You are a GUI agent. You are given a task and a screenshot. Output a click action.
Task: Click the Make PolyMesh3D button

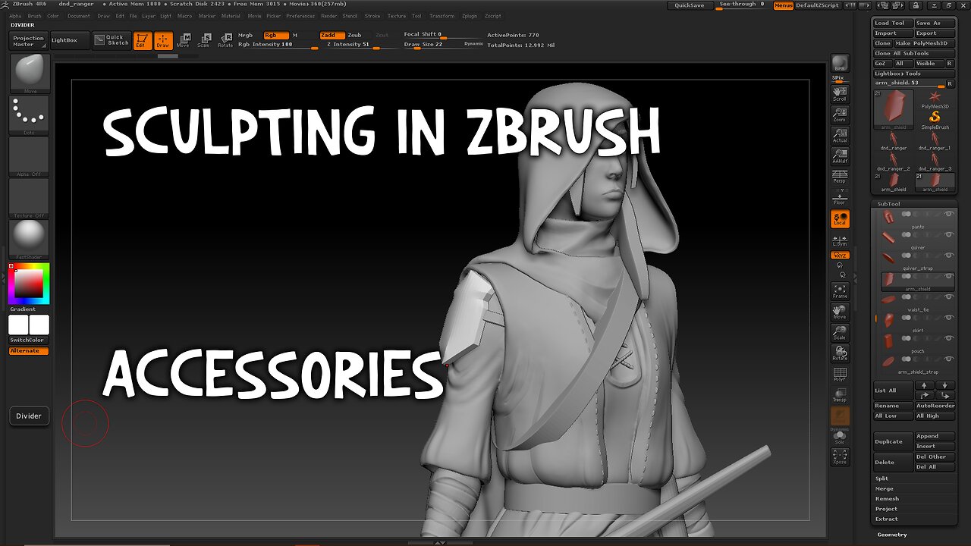point(923,43)
